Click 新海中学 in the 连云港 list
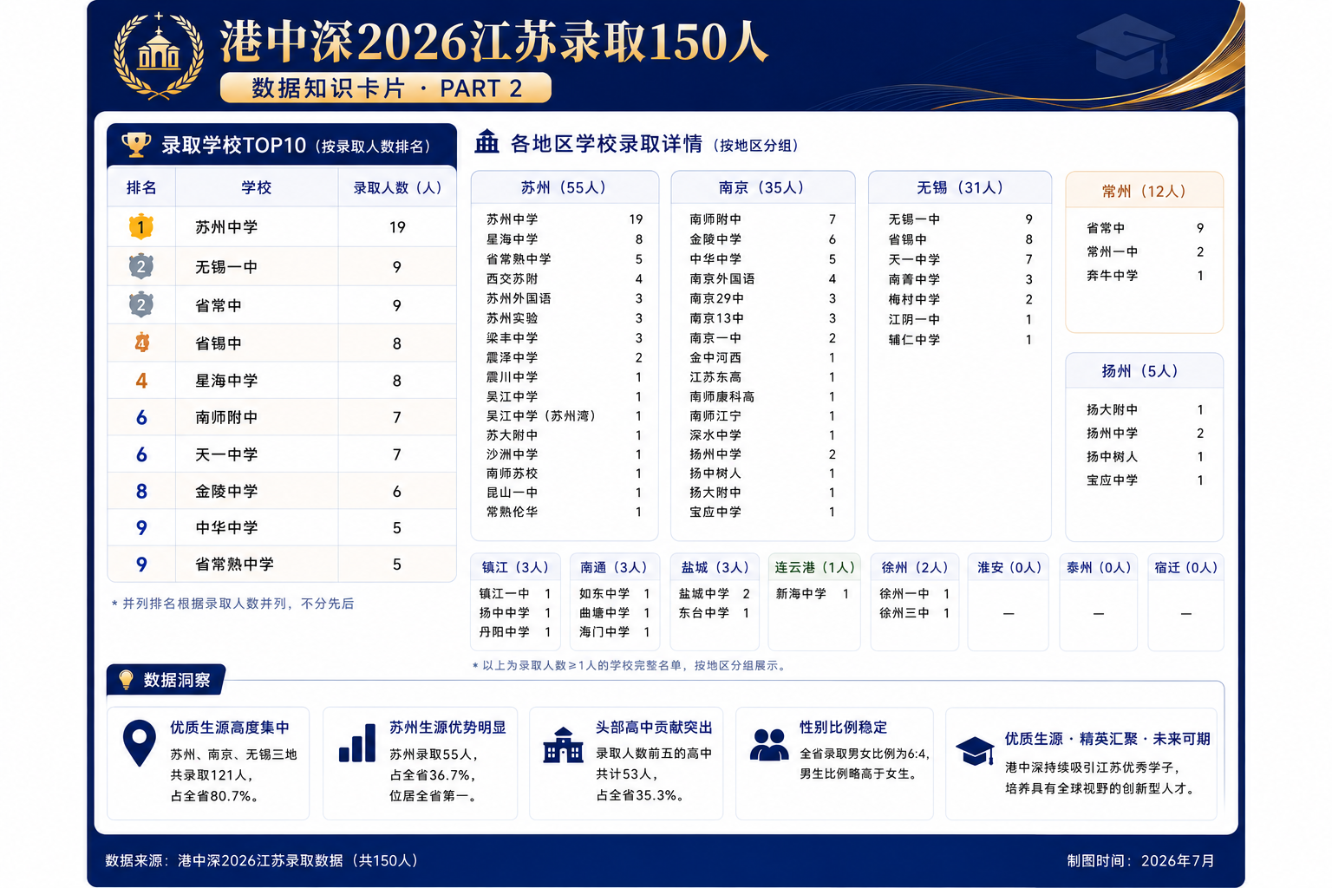 point(801,594)
